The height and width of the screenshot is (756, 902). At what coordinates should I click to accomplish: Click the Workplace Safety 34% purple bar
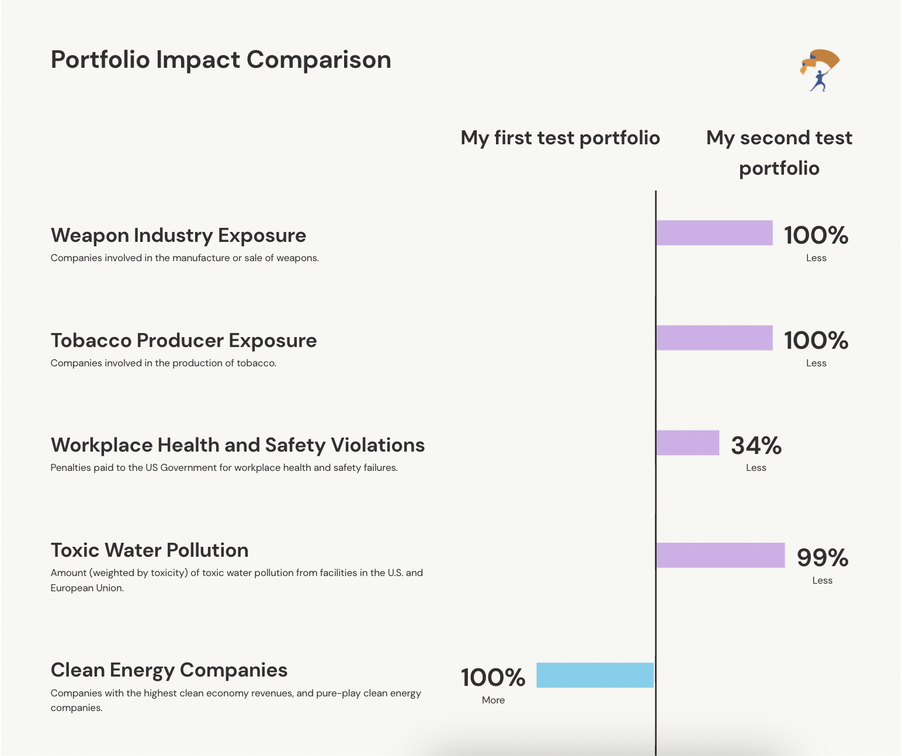click(688, 443)
